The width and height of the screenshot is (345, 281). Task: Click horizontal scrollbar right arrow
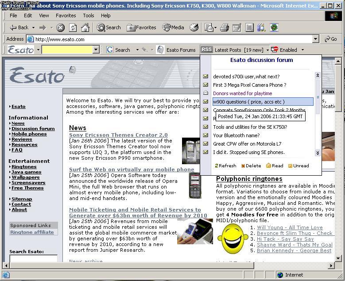click(x=331, y=266)
